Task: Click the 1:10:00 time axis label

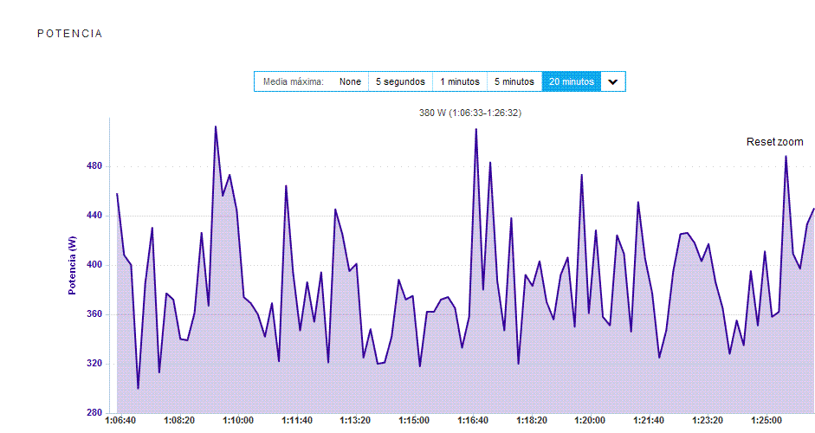Action: click(237, 421)
